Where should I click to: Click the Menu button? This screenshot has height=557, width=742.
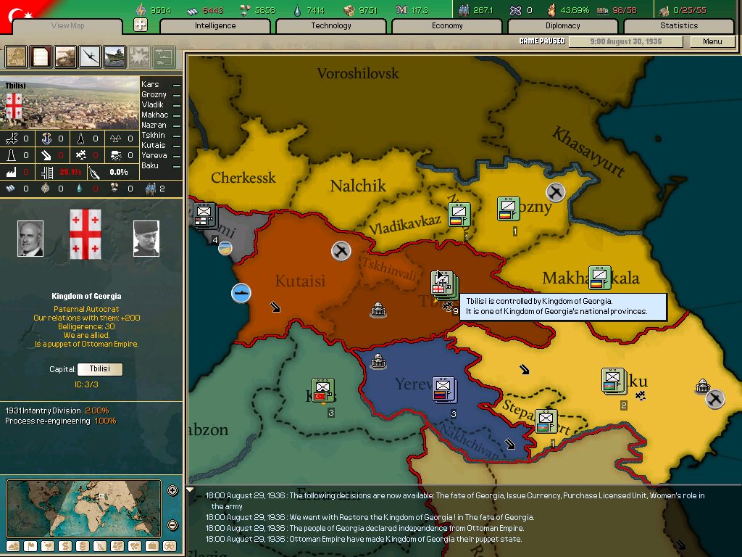pos(712,41)
